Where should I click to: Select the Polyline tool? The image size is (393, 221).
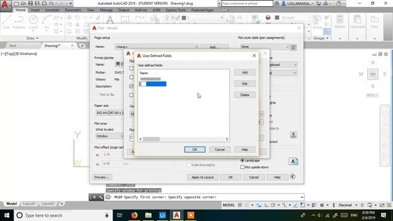(19, 22)
